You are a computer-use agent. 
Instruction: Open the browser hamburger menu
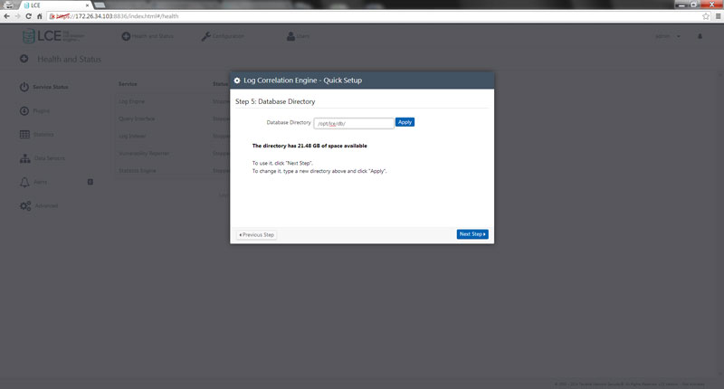[718, 16]
